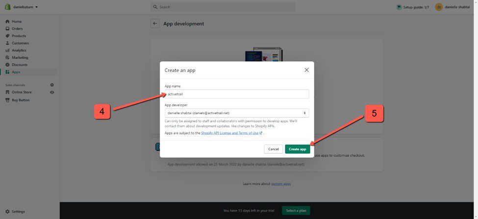Image resolution: width=478 pixels, height=219 pixels.
Task: Click the Shopify logo icon
Action: [7, 7]
